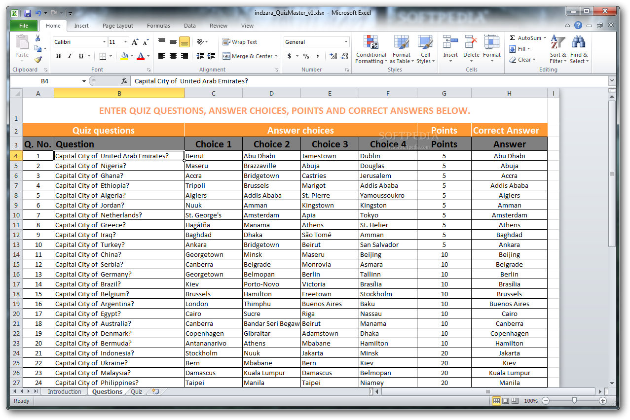The image size is (630, 420).
Task: Expand the formula bar
Action: (x=612, y=81)
